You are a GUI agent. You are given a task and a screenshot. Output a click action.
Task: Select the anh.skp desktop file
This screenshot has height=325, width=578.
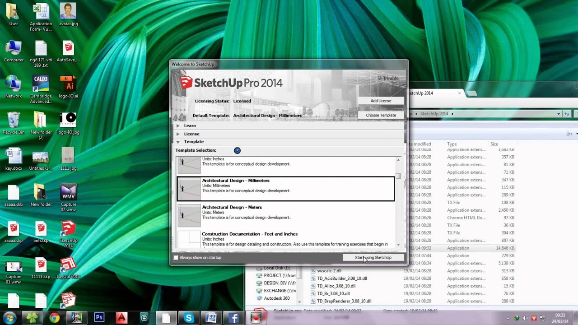(x=41, y=232)
